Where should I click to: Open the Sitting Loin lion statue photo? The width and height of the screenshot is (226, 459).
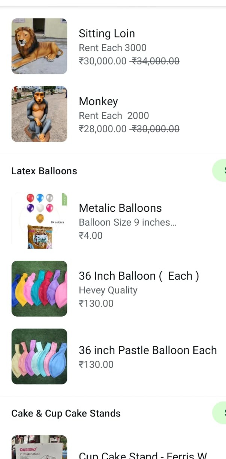39,46
